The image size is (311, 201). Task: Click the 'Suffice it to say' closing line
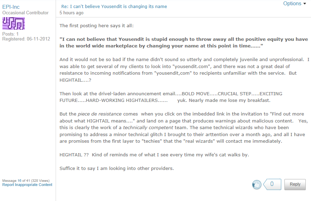tap(116, 169)
